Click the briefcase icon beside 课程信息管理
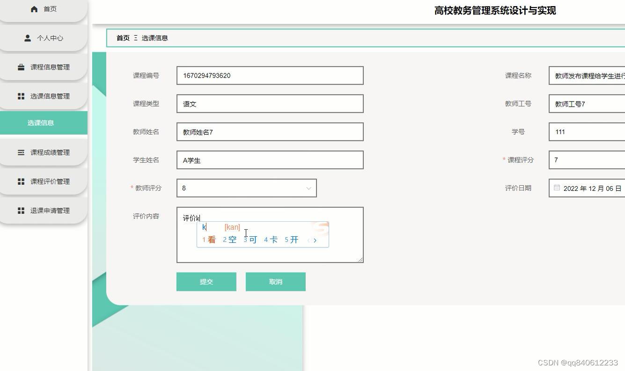The width and height of the screenshot is (625, 371). tap(21, 67)
